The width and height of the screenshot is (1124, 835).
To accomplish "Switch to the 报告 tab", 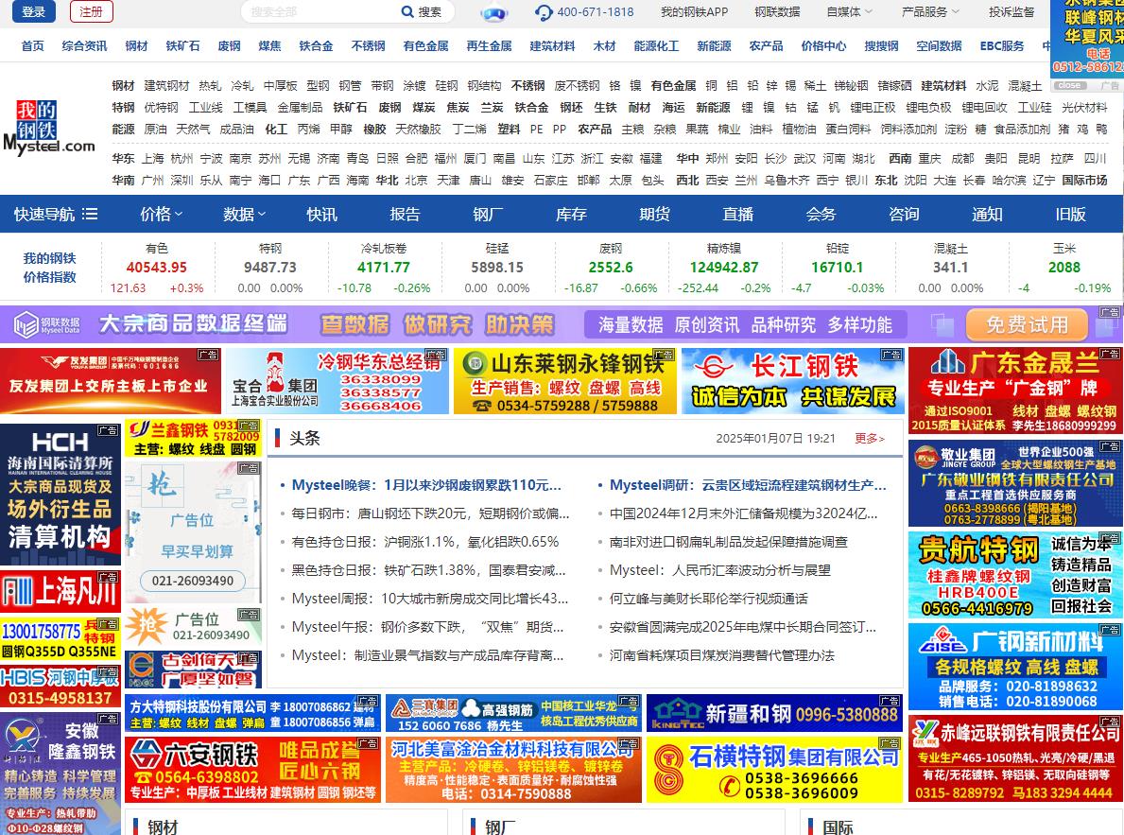I will click(405, 214).
